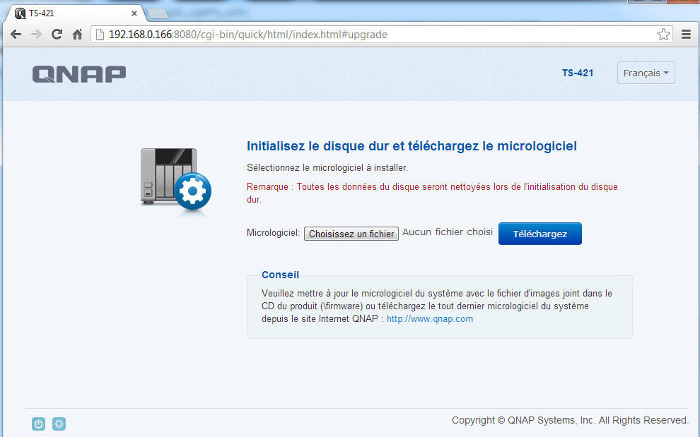Click the TS-421 model name in header

(x=577, y=73)
